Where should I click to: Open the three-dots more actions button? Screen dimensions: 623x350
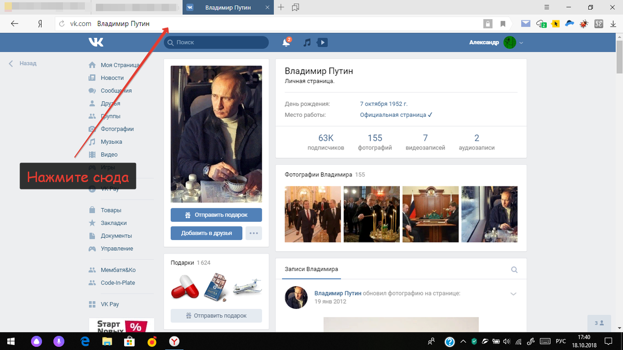[x=253, y=233]
